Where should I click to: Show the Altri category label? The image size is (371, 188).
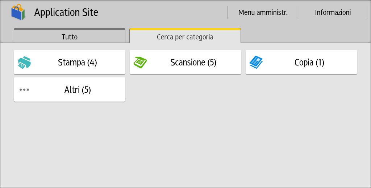(x=72, y=90)
